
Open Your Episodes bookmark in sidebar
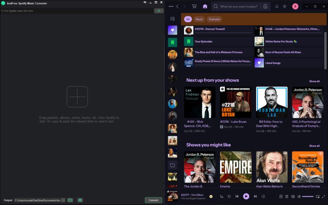[172, 42]
